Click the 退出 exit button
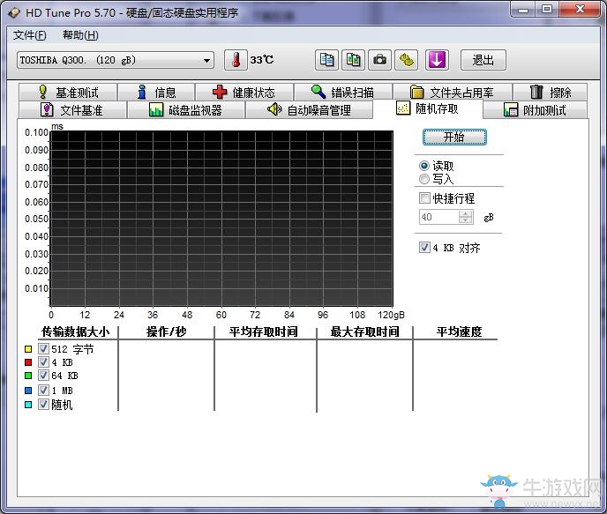 pos(483,60)
